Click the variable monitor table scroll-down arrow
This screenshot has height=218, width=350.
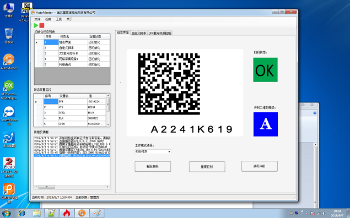click(x=108, y=125)
